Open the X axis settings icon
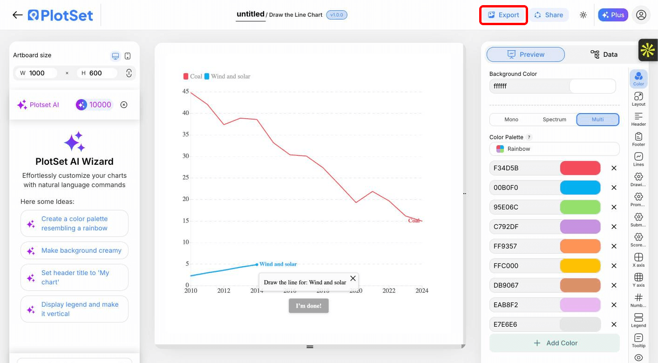 tap(638, 260)
